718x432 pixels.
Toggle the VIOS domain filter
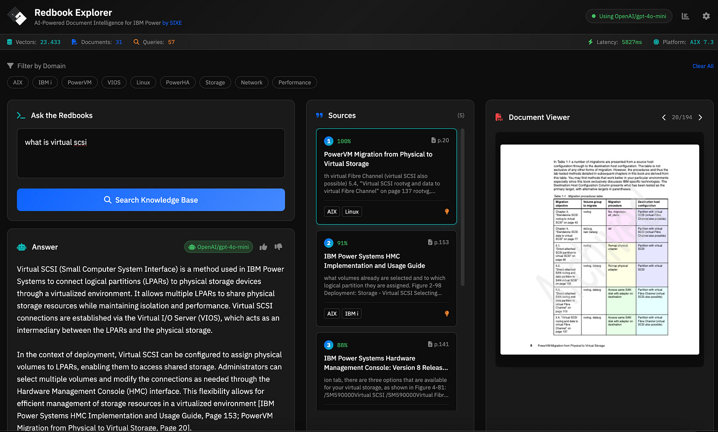[114, 82]
